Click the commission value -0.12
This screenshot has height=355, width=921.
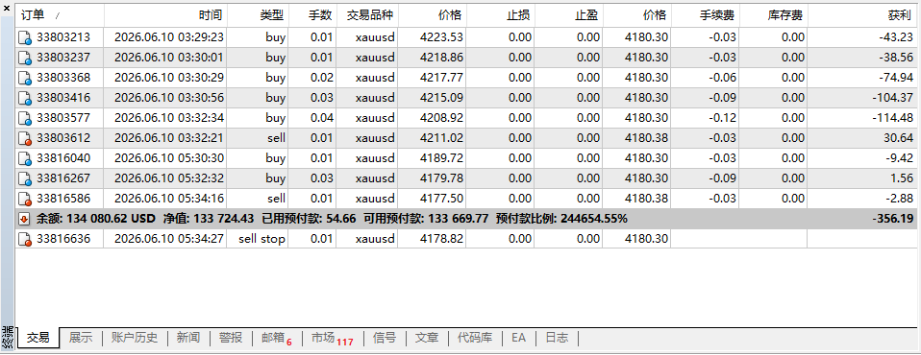click(x=722, y=118)
